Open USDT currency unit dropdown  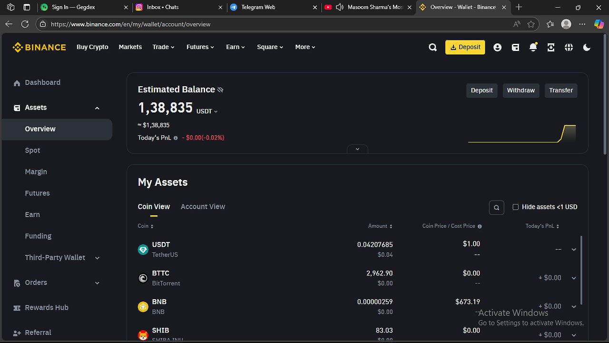(x=207, y=111)
